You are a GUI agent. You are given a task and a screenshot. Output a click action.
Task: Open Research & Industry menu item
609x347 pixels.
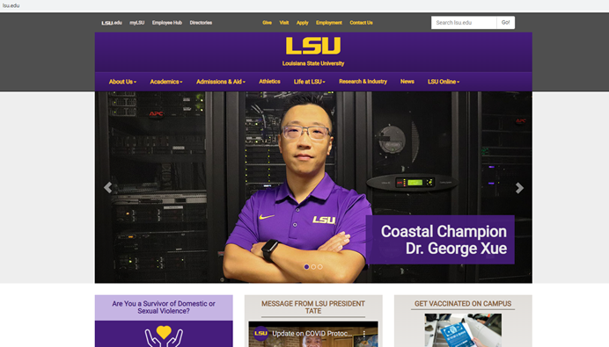click(x=363, y=82)
